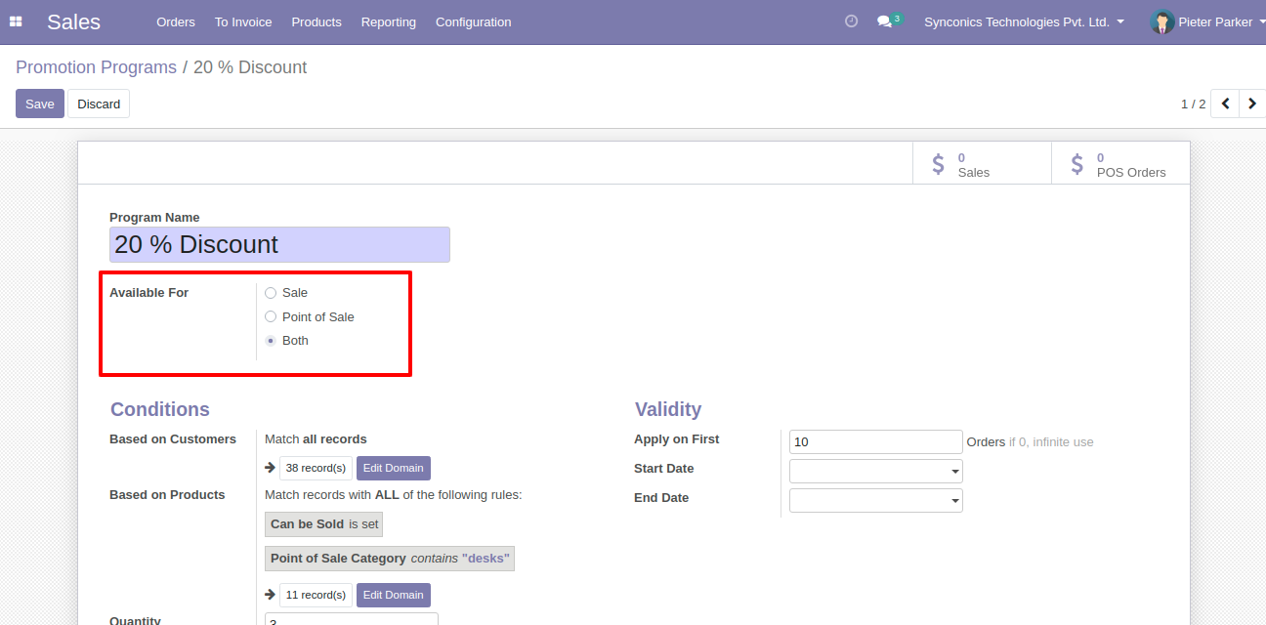Open the Synconics Technologies company dropdown
This screenshot has width=1266, height=625.
[1024, 21]
